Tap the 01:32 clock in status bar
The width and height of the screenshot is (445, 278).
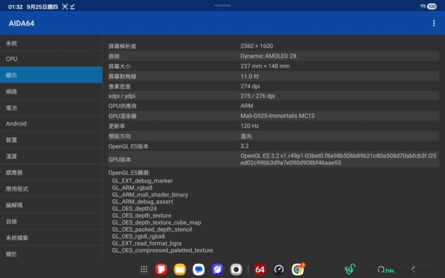point(15,6)
